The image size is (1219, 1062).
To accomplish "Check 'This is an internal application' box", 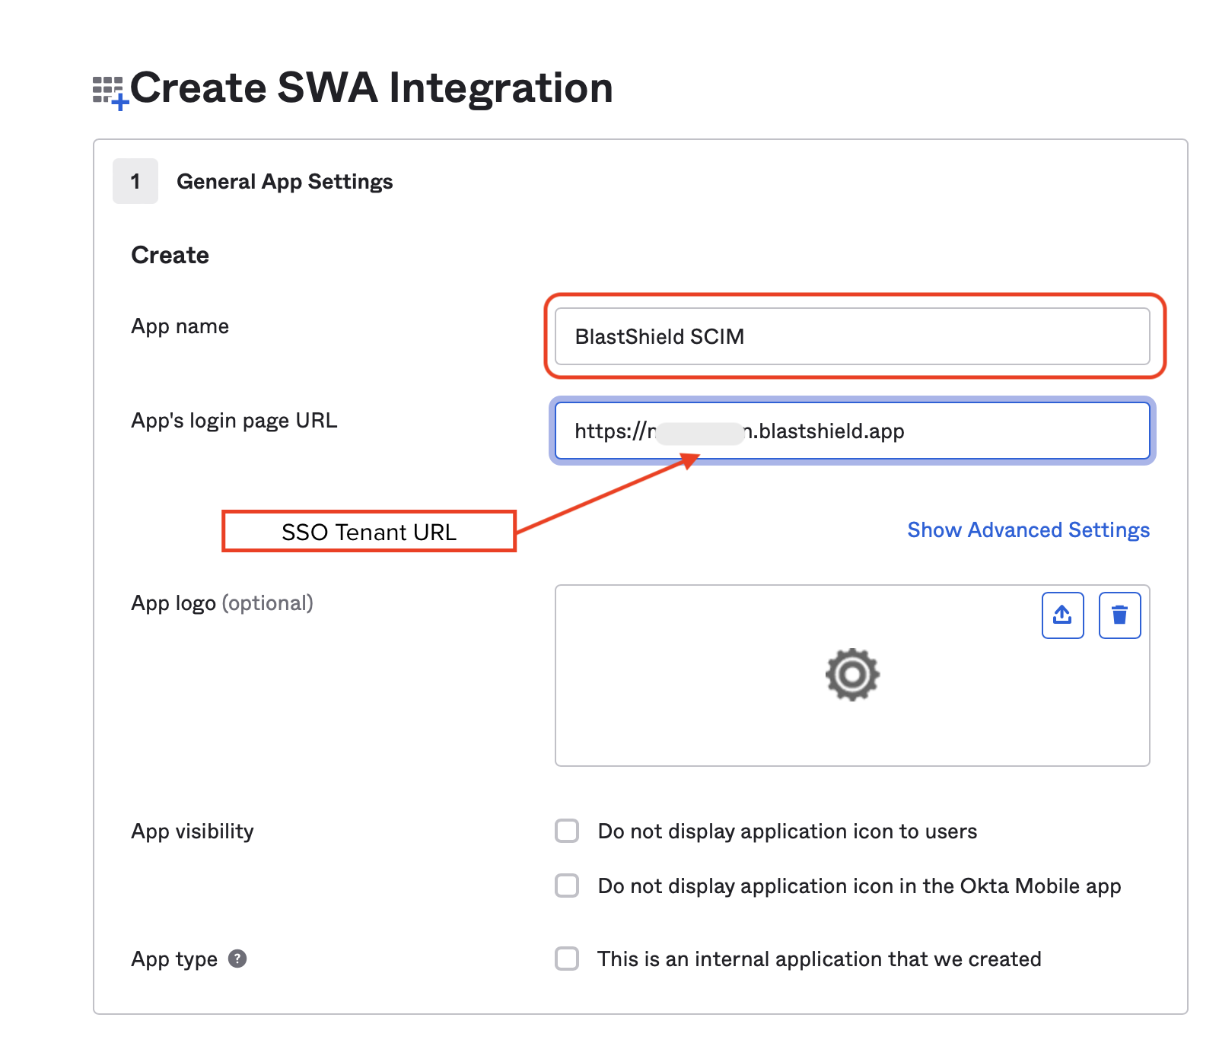I will coord(567,959).
